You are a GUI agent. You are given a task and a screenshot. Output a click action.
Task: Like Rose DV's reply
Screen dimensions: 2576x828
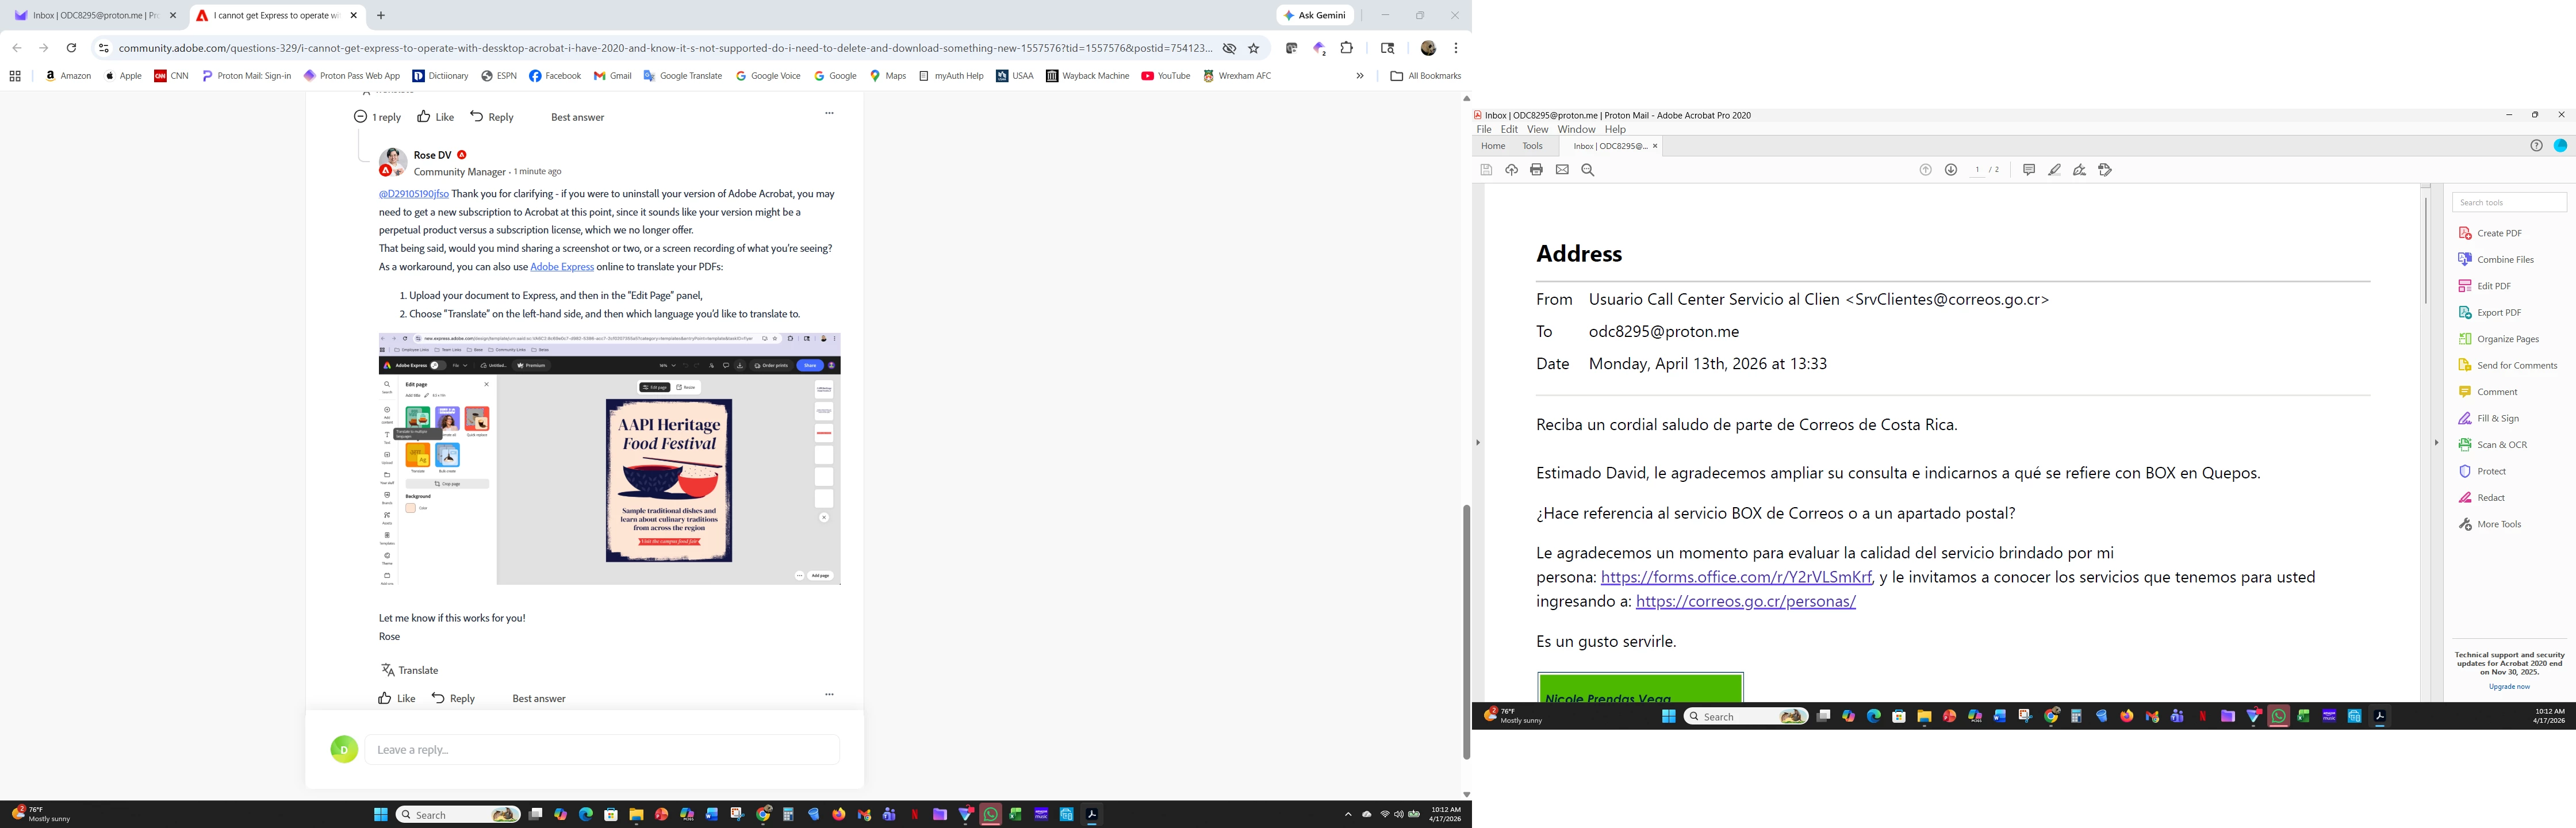coord(396,698)
